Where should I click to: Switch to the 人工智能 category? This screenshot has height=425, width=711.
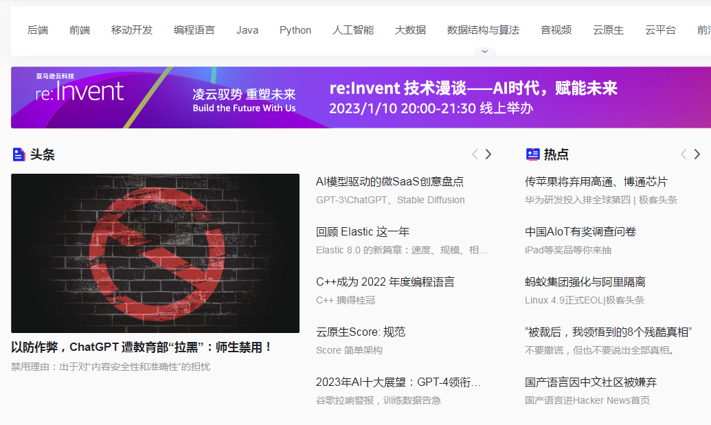(353, 30)
